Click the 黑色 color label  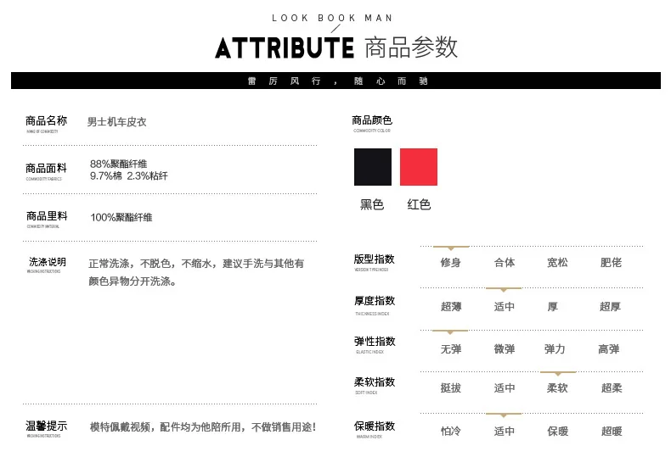click(x=372, y=204)
